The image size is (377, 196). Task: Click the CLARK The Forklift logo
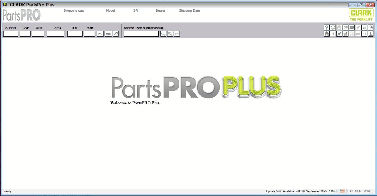coord(361,13)
